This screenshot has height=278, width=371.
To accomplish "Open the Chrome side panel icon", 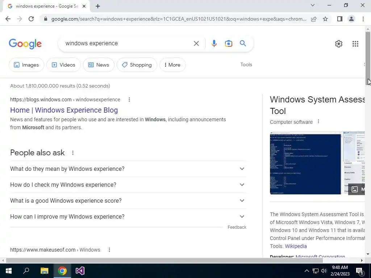I will tap(340, 19).
